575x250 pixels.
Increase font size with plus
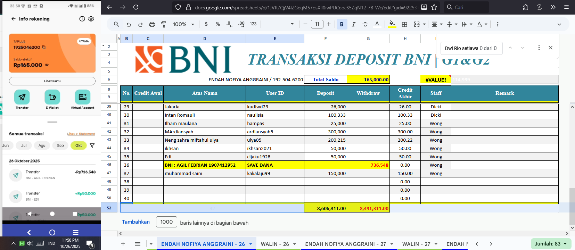tap(329, 24)
